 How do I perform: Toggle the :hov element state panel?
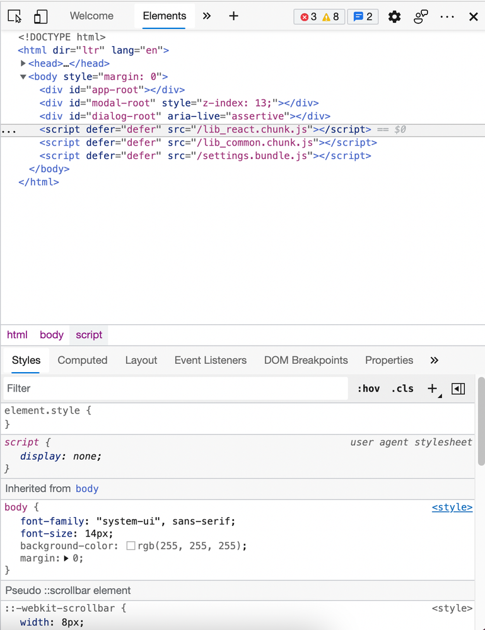pos(368,389)
